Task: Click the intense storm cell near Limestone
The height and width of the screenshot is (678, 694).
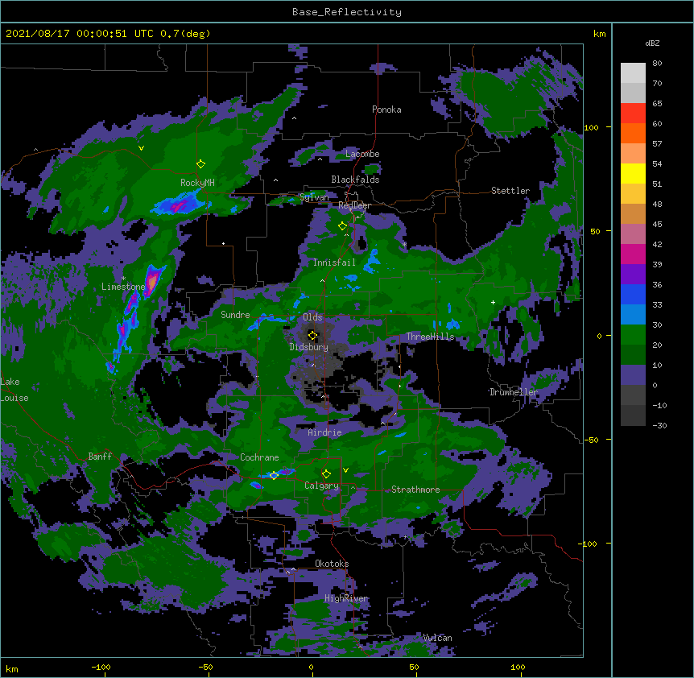Action: 152,280
